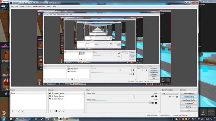Screen dimensions: 216x121
Task: Mute Desktop Audio 2 speaker icon
Action: [x=153, y=103]
